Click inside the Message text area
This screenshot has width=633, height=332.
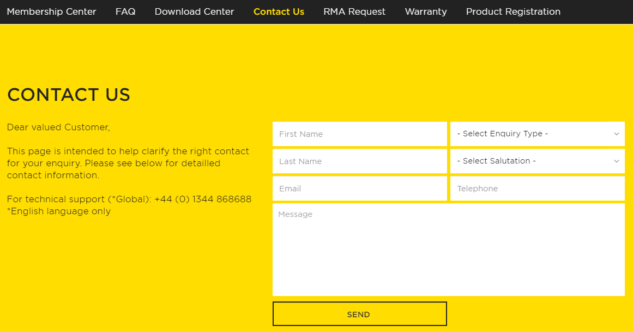coord(449,250)
